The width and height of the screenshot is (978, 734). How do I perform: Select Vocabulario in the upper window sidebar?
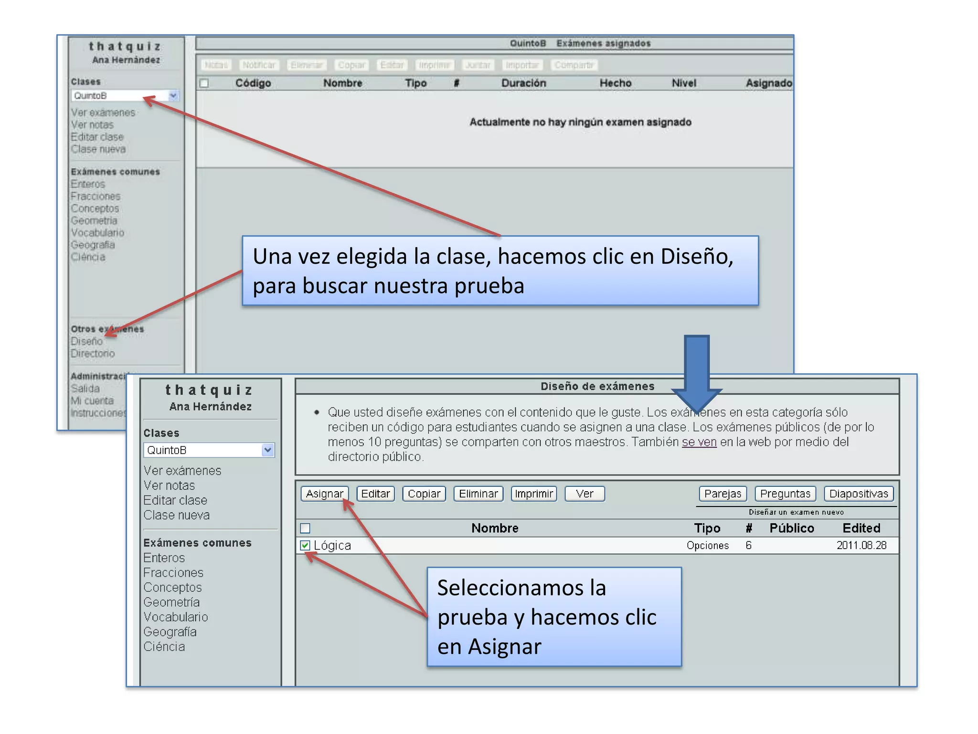point(97,233)
